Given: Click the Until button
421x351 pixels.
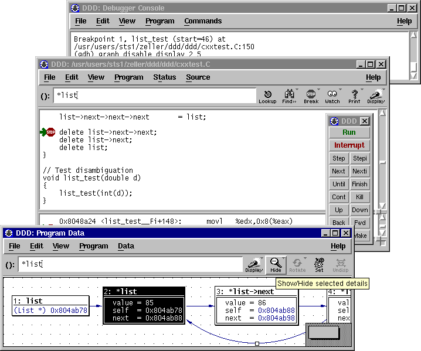Looking at the screenshot, I should [339, 184].
